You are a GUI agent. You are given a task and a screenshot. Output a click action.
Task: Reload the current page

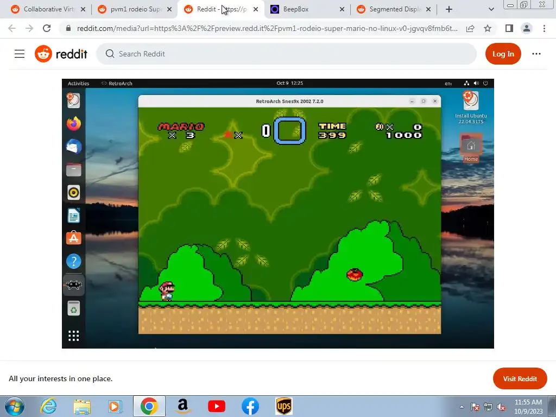(47, 28)
